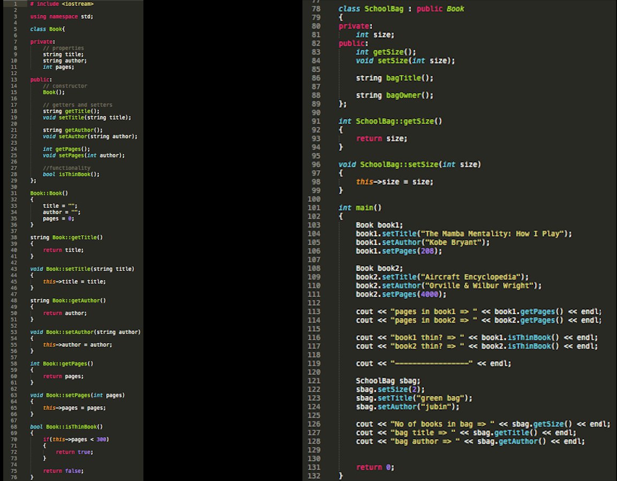Click the '# include <iostream>' line
The image size is (617, 481).
tap(62, 4)
